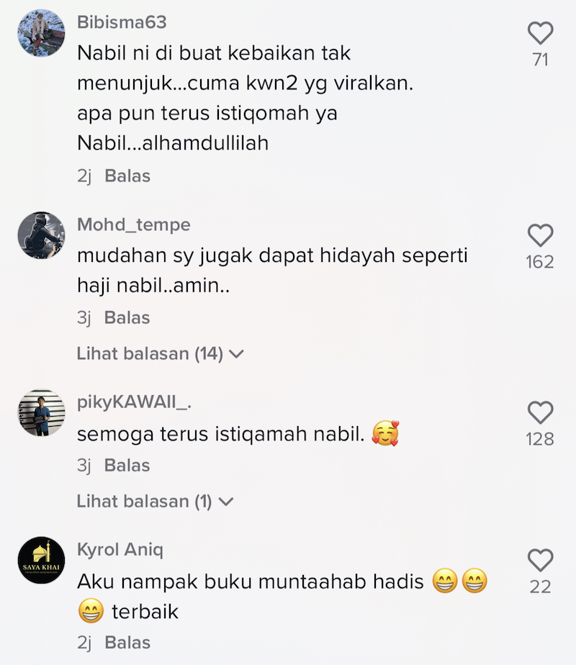The image size is (576, 665).
Task: Open Bibisma63's profile picture
Action: (41, 33)
